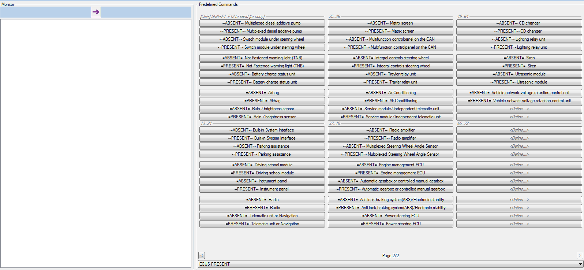This screenshot has width=584, height=270.
Task: Select PRESENT Matrix screen
Action: pos(390,31)
